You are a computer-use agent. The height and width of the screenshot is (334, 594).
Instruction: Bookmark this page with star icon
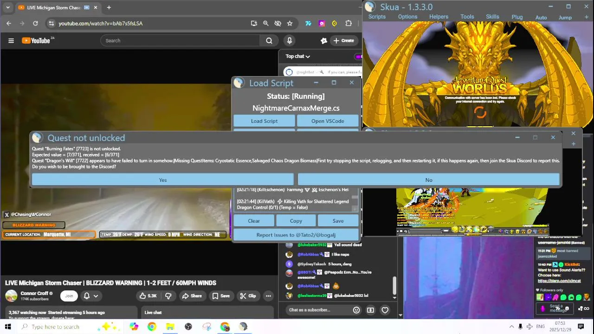tap(290, 23)
